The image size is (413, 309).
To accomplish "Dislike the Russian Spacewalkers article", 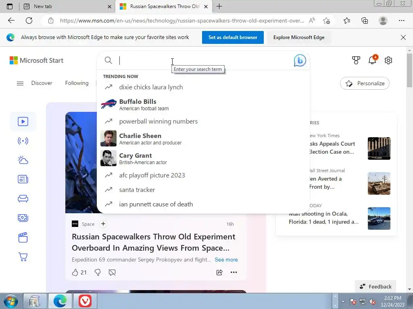I will 98,272.
